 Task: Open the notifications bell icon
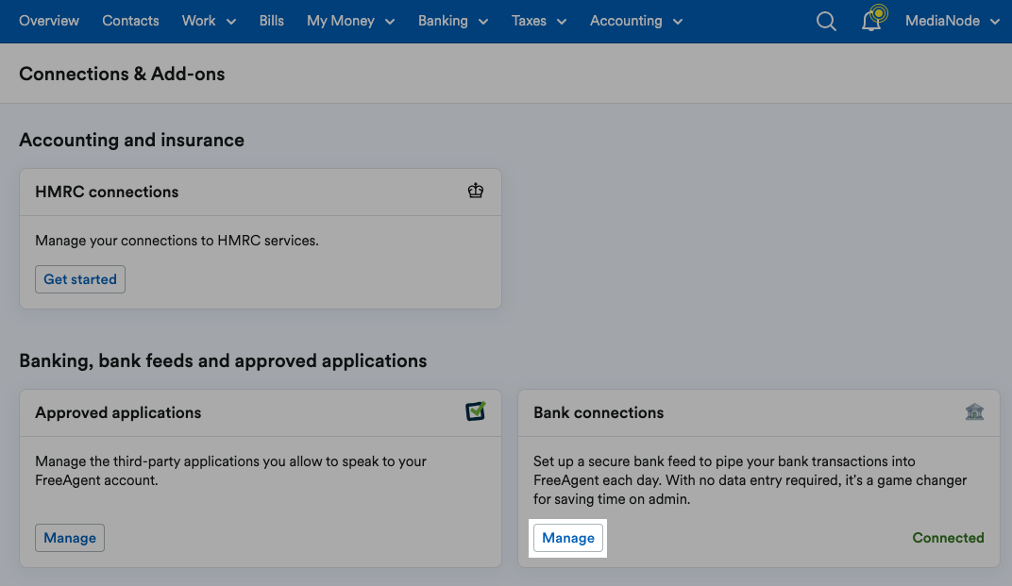point(871,22)
